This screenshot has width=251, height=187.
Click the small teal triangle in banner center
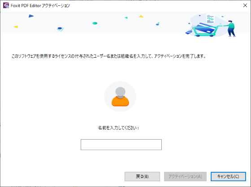(x=126, y=18)
